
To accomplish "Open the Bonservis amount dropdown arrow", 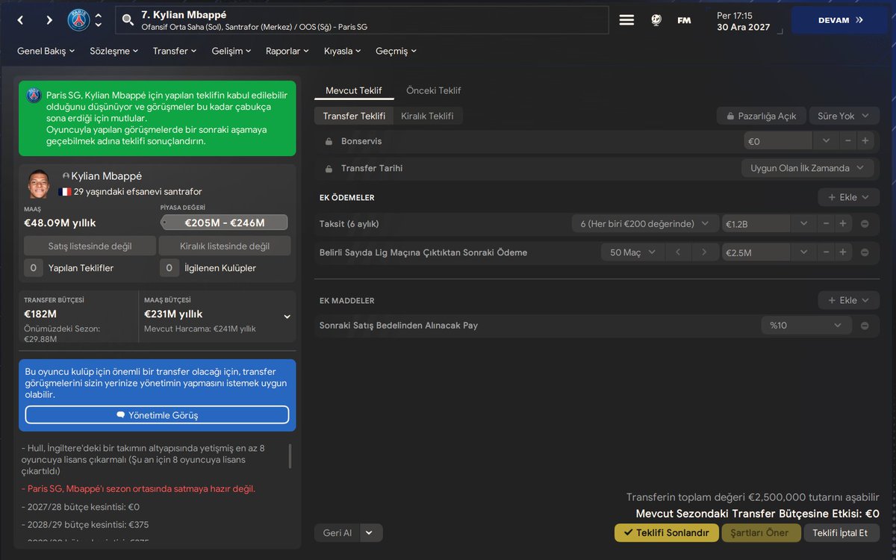I will [825, 141].
